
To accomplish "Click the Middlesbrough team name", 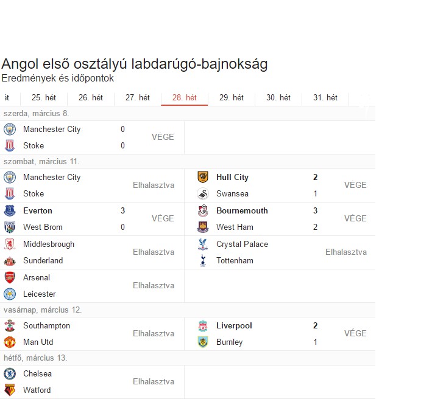I will click(x=49, y=244).
